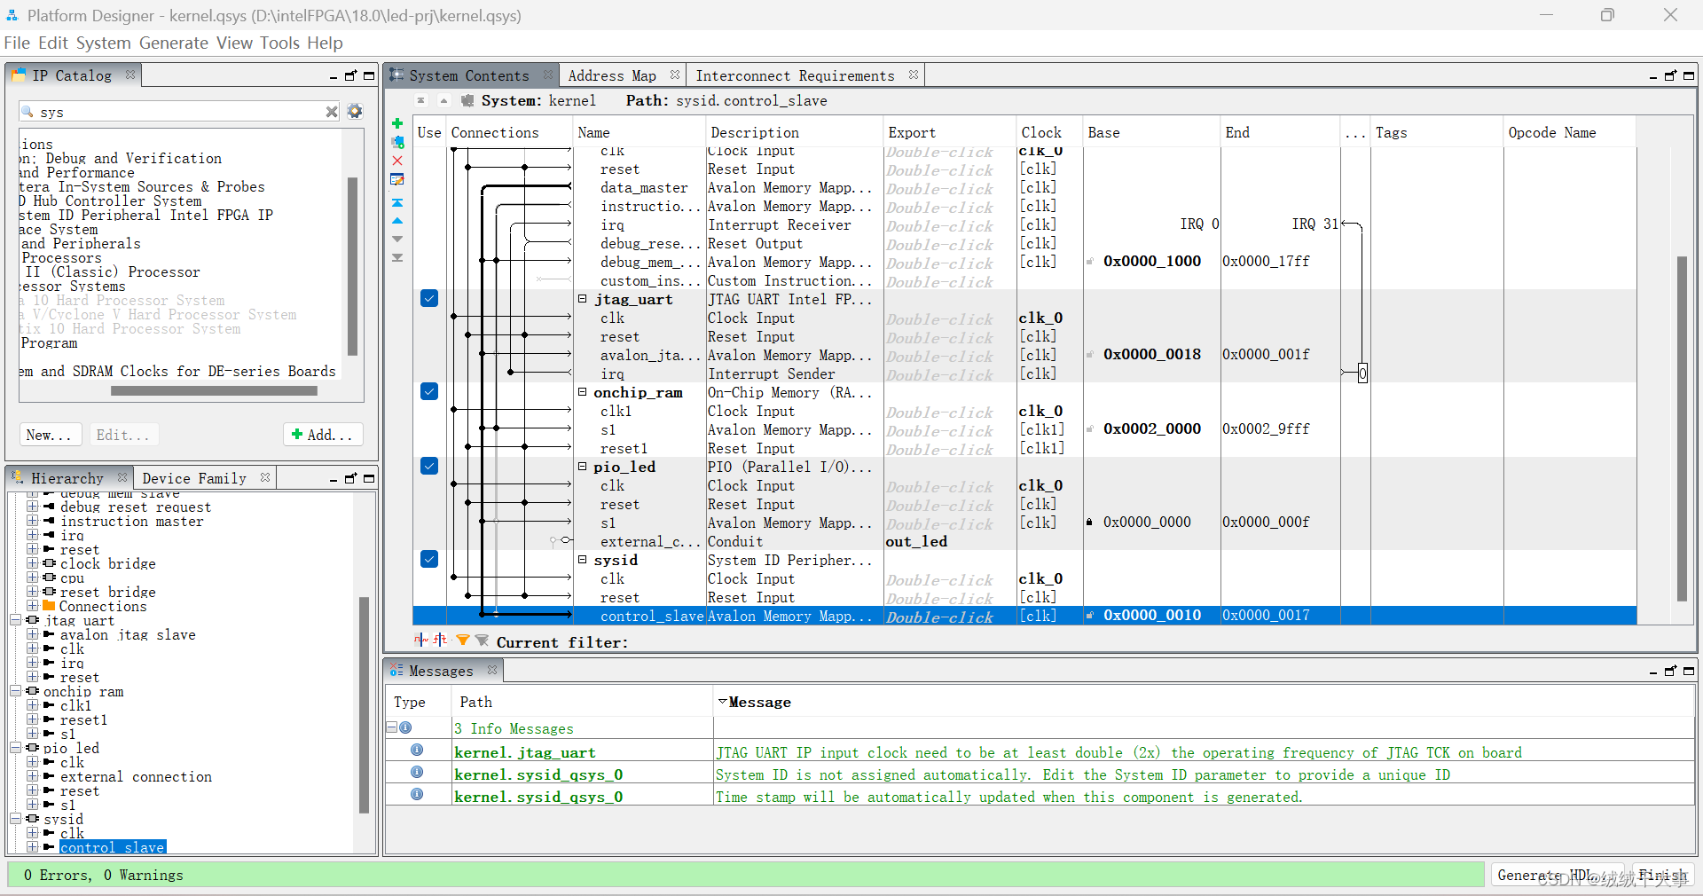This screenshot has height=896, width=1703.
Task: Click the red clock-domain filter icon near Current filter
Action: [421, 640]
